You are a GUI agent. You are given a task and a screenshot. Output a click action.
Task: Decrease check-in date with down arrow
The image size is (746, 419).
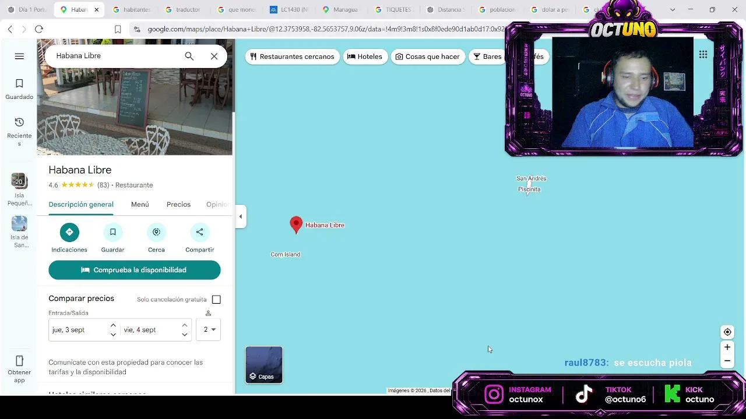click(113, 335)
